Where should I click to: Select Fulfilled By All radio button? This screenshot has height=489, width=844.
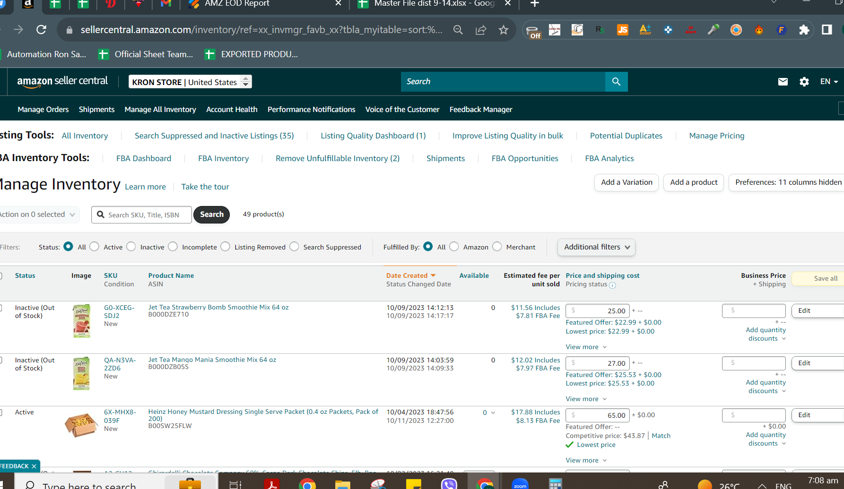pyautogui.click(x=428, y=247)
